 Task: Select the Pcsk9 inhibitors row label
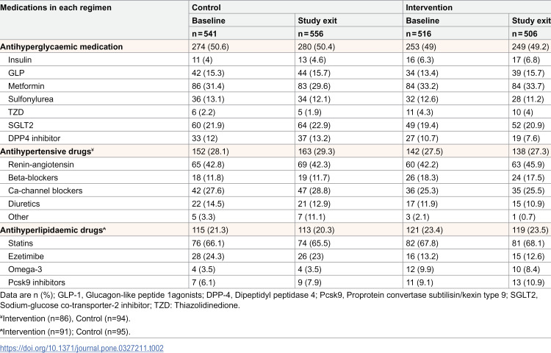(x=37, y=282)
